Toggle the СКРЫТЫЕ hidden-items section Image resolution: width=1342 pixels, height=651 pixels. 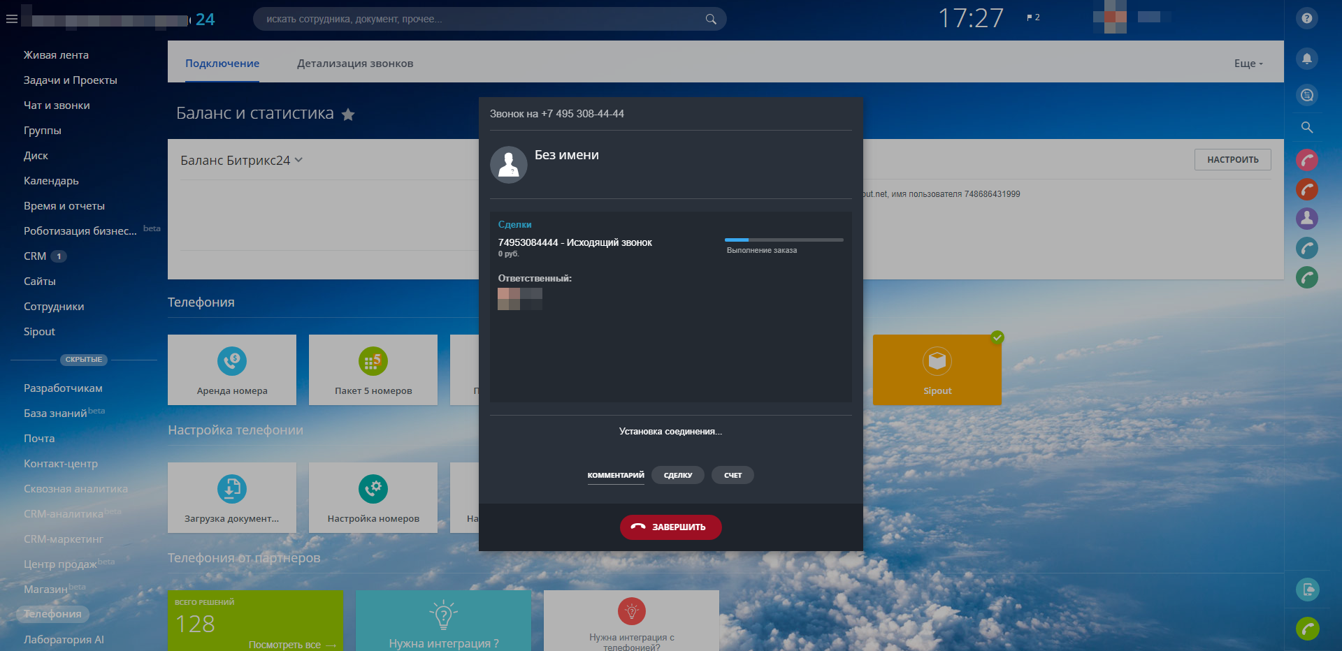pos(84,360)
